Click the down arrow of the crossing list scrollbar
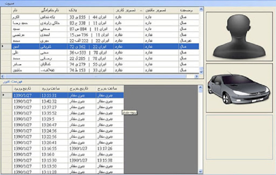276x175 pixels. [x=200, y=170]
